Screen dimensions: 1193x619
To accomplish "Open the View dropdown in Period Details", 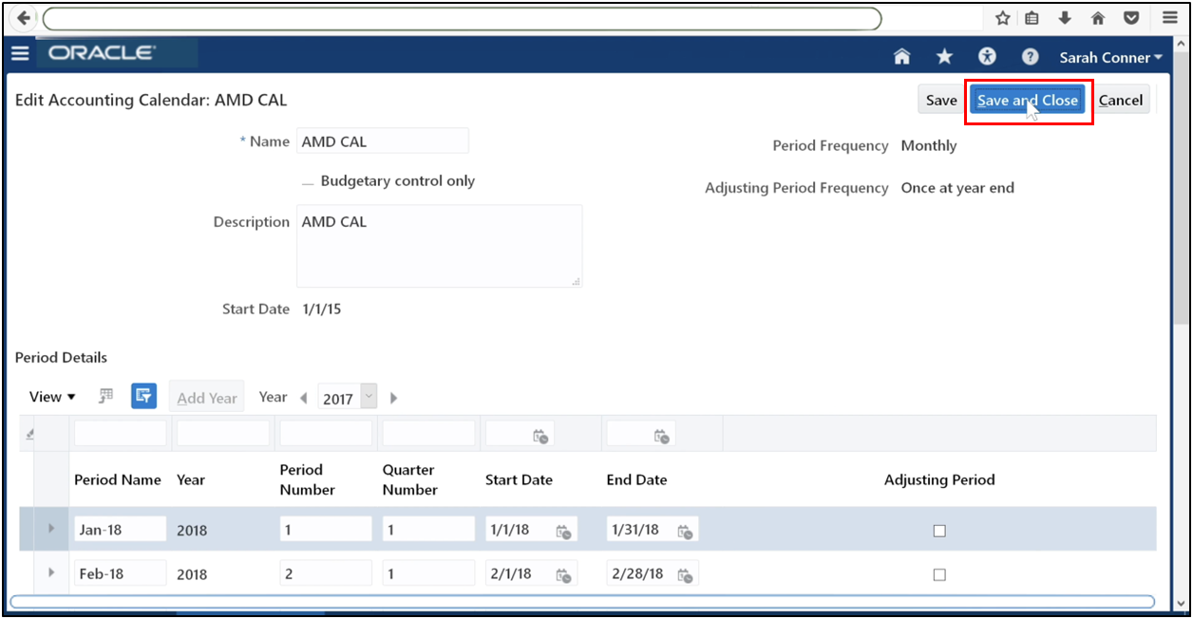I will [51, 396].
